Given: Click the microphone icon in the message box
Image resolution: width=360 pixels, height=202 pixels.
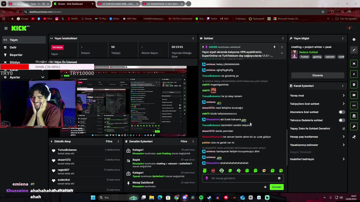Looking at the screenshot, I should 207,178.
